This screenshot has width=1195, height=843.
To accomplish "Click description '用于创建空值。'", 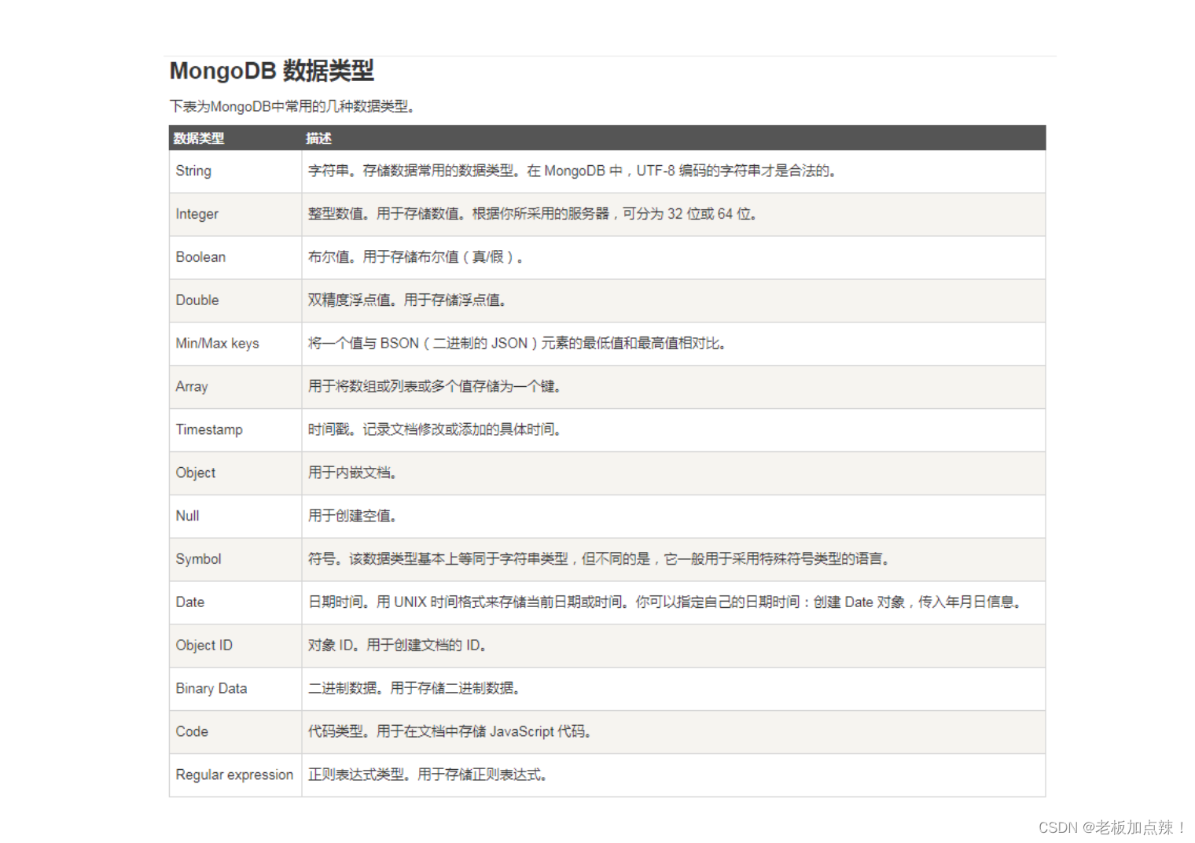I will 353,516.
